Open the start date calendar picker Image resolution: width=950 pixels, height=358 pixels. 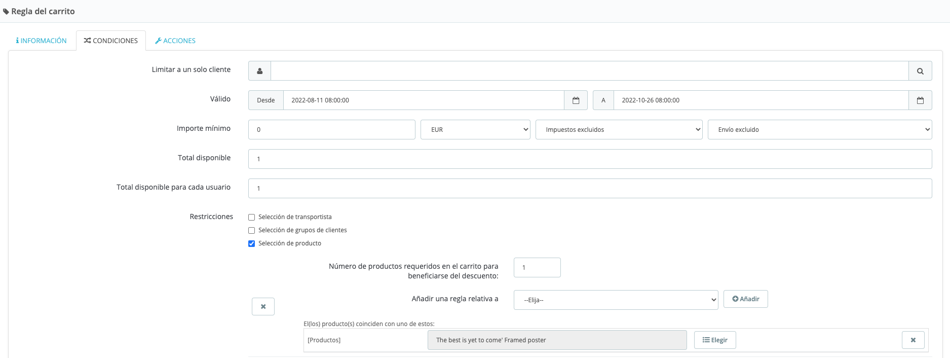(576, 100)
